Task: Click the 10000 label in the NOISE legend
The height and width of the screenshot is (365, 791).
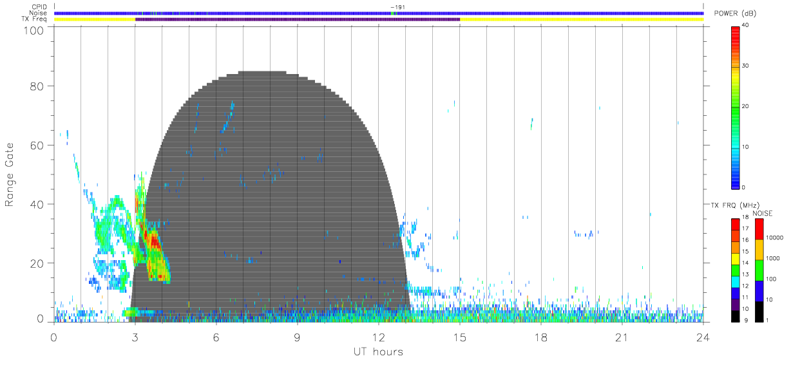Action: [x=775, y=238]
